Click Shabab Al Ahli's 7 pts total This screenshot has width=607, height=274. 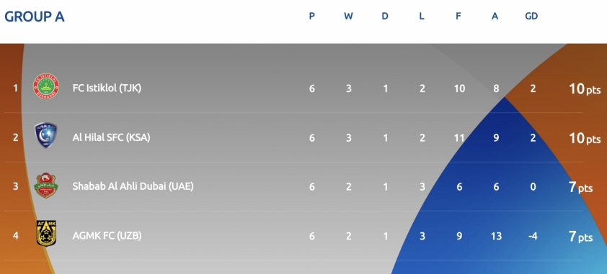click(580, 187)
